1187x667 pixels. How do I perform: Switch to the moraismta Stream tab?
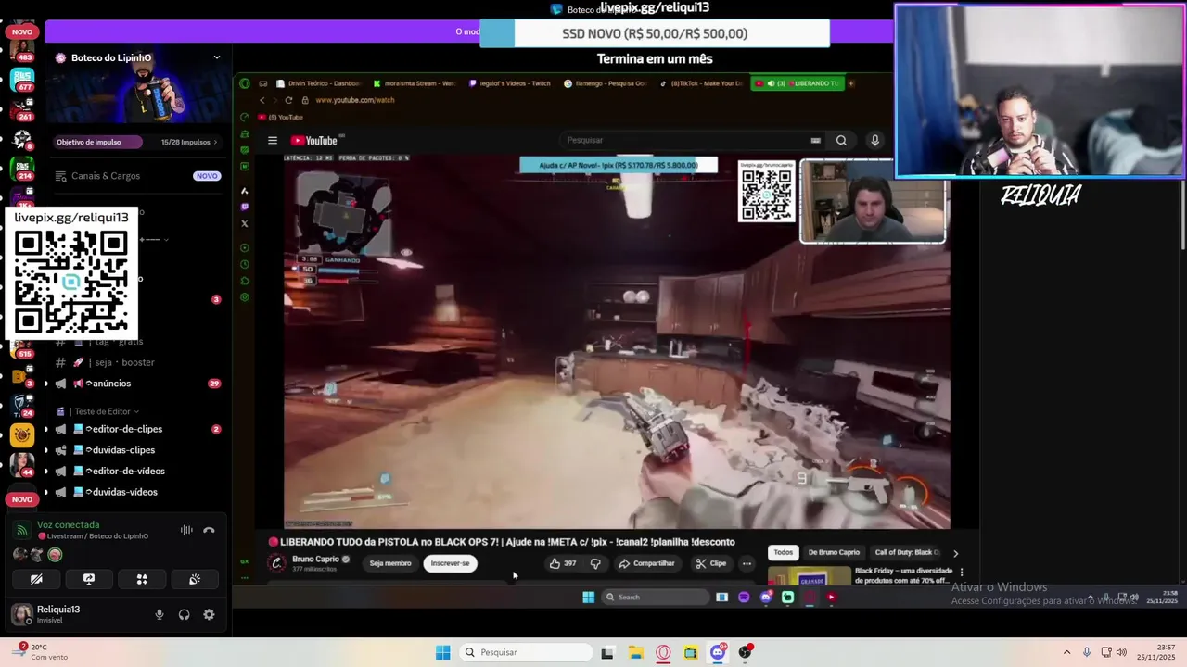click(x=414, y=83)
